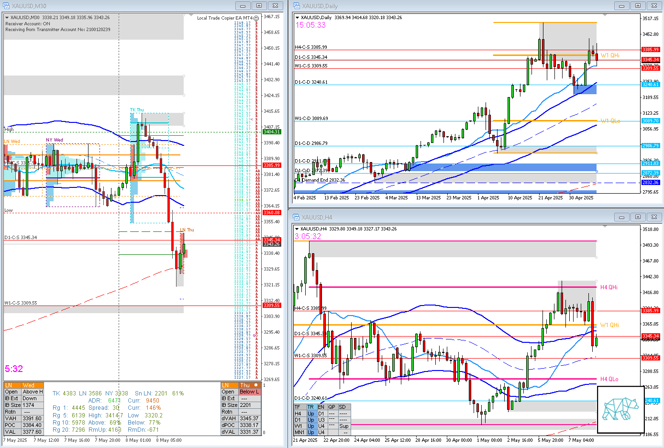Click the 'LN Thu' session label on the chart

click(187, 230)
